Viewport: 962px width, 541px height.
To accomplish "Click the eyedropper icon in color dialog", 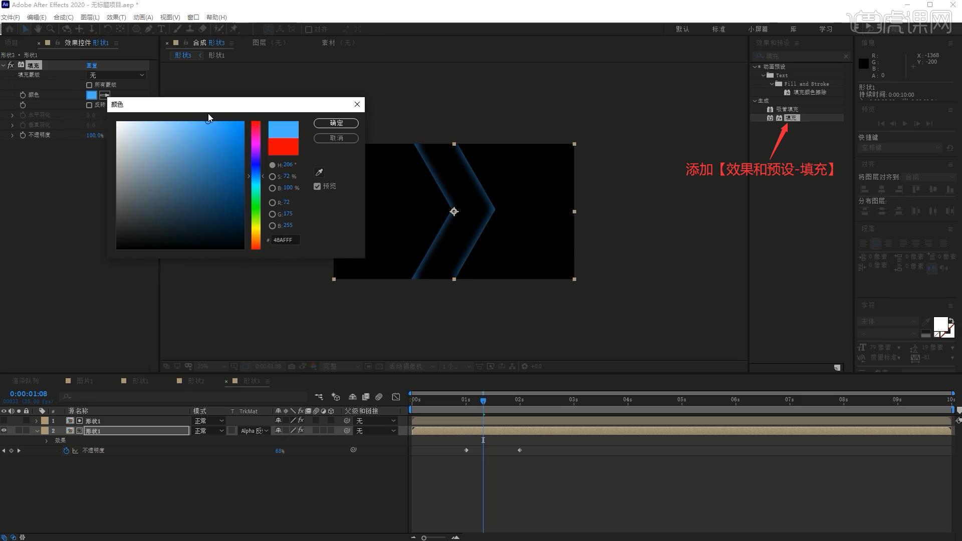I will [x=319, y=172].
